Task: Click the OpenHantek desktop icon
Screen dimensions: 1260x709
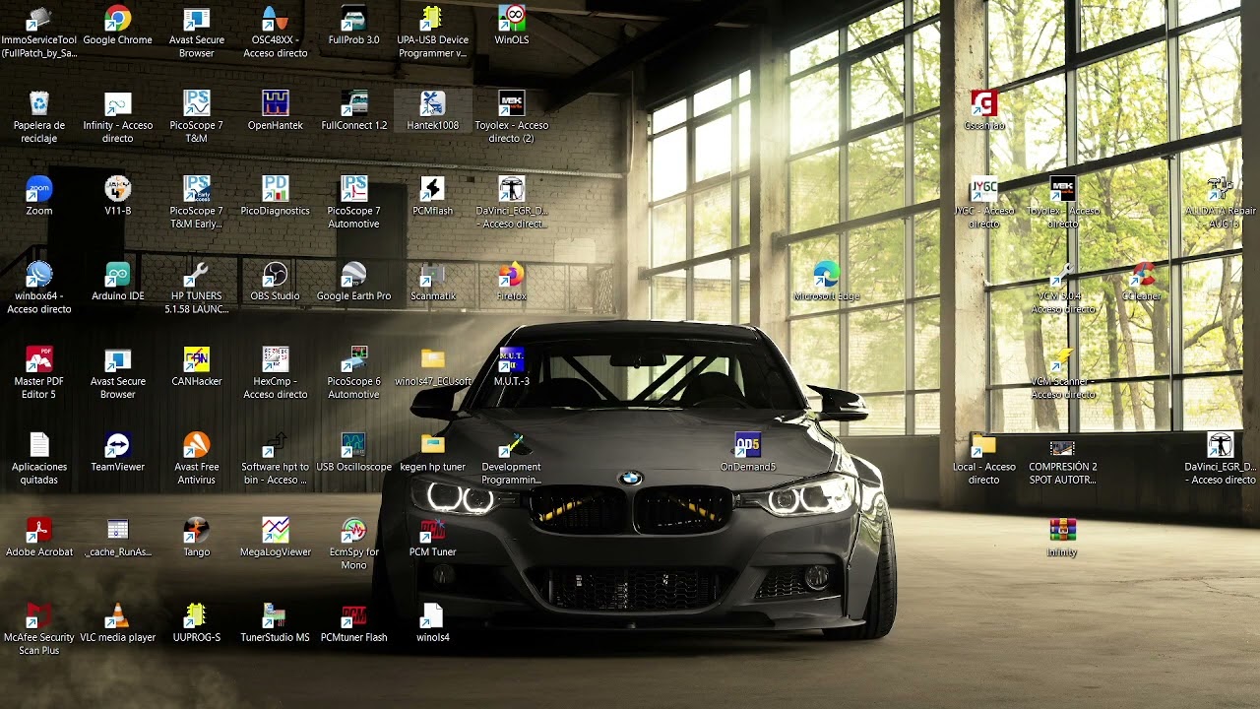Action: pyautogui.click(x=276, y=103)
